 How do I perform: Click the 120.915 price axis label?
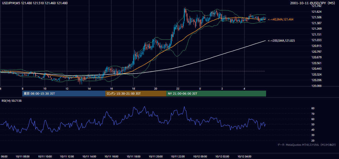click(316, 46)
